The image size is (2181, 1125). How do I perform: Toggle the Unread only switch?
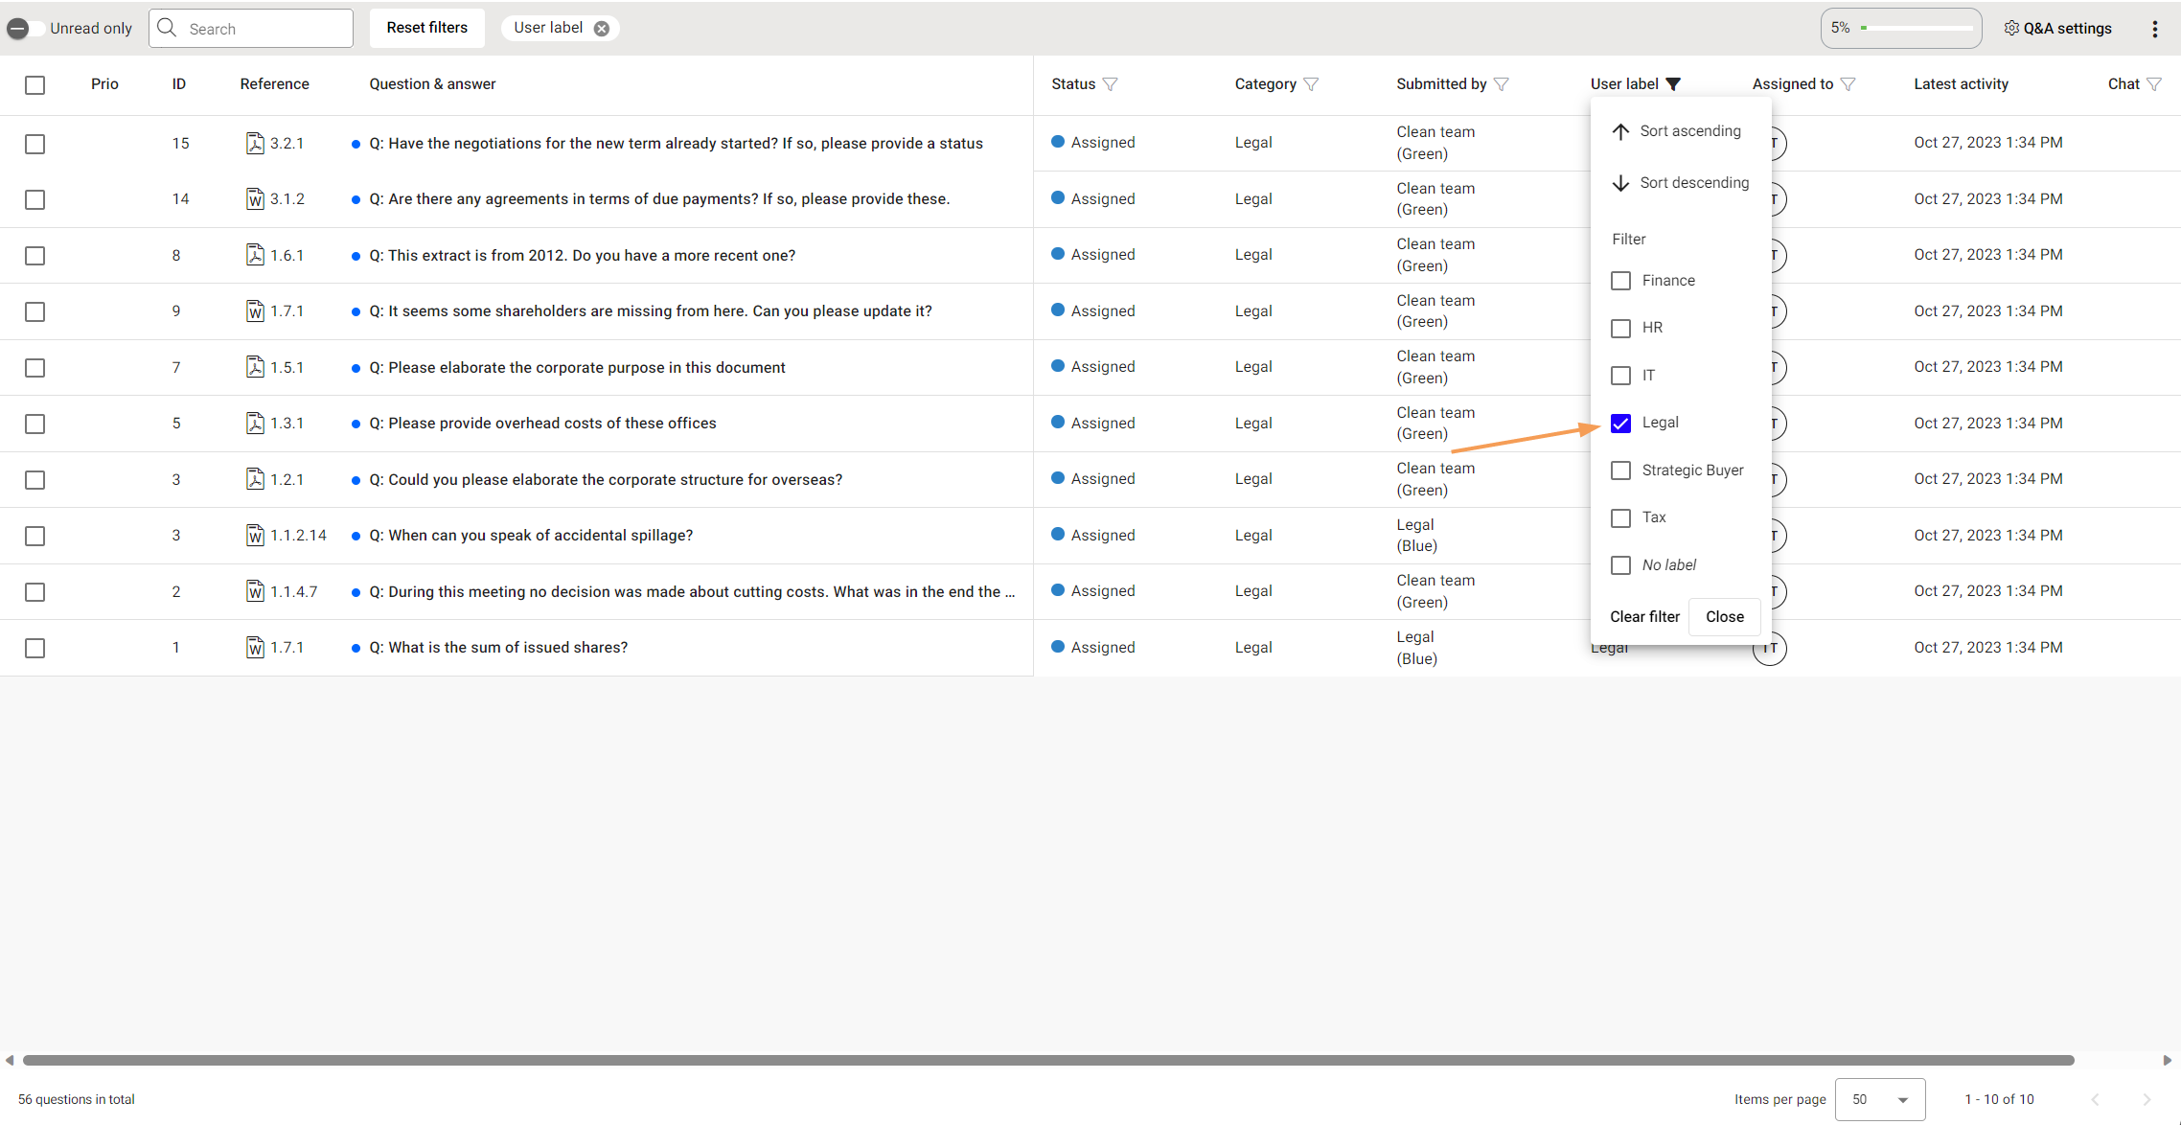[x=23, y=29]
